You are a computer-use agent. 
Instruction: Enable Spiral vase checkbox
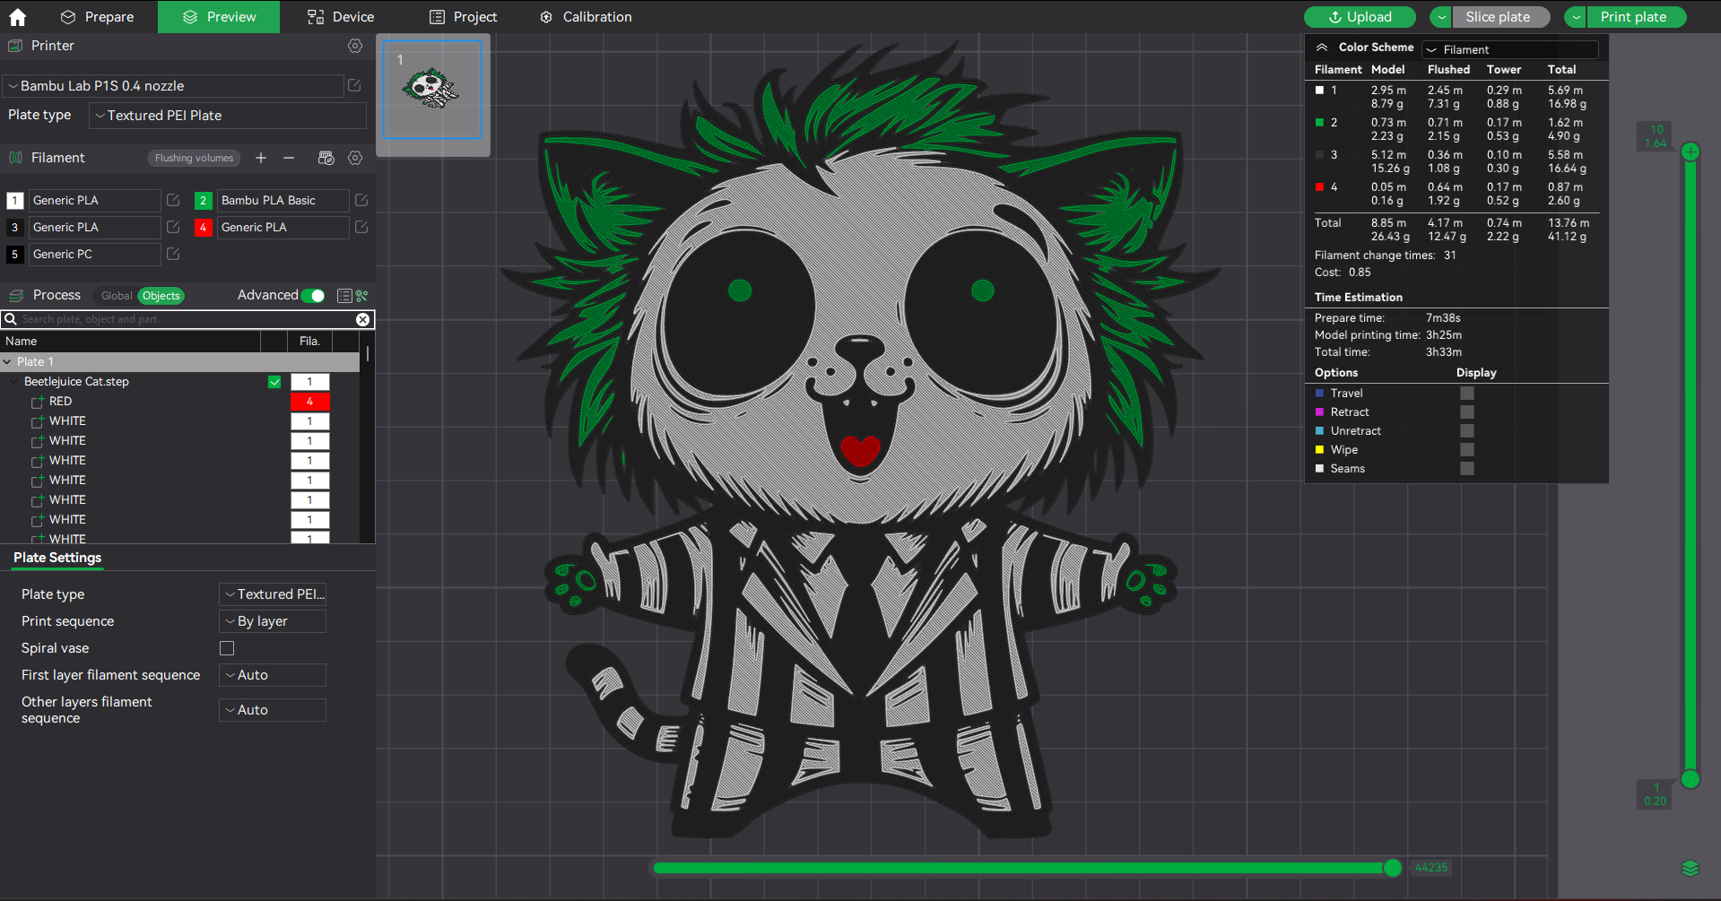[227, 648]
